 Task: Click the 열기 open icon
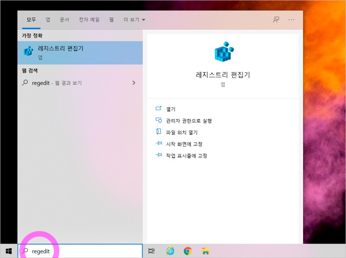158,108
